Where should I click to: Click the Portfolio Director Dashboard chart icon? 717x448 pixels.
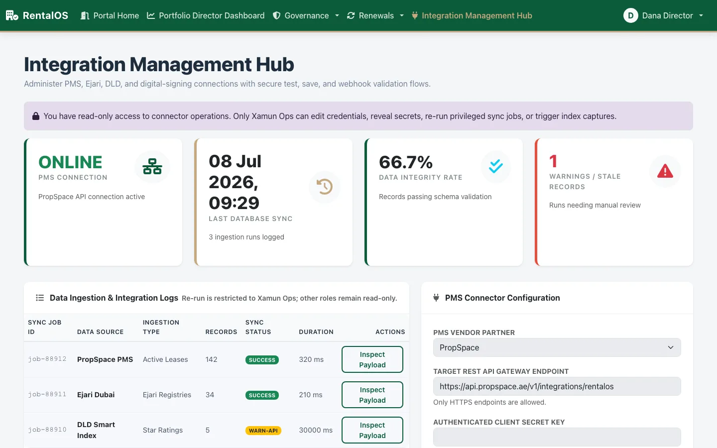(151, 15)
